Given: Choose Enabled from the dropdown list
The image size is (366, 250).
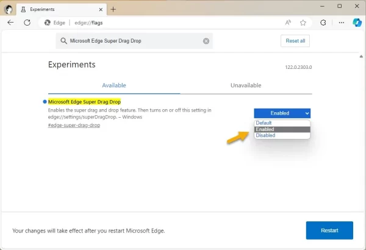Looking at the screenshot, I should (282, 129).
